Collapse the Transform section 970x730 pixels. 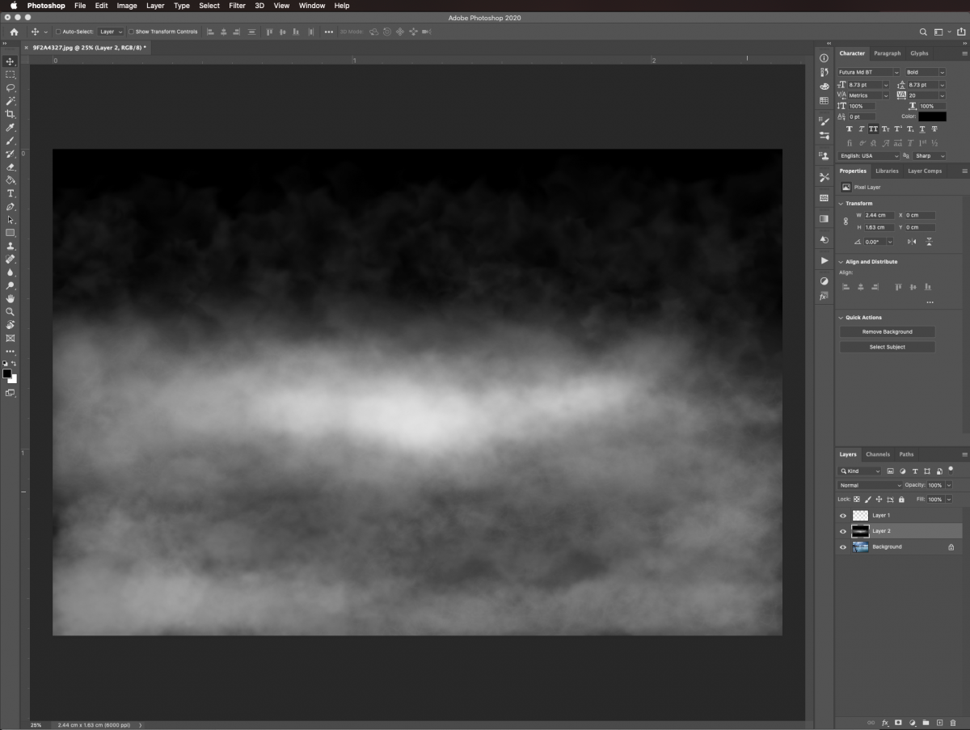(841, 204)
